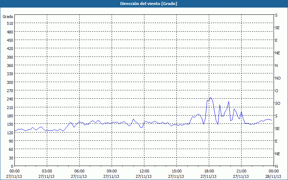Select the 450 degree axis value
This screenshot has height=180, width=288.
click(10, 40)
